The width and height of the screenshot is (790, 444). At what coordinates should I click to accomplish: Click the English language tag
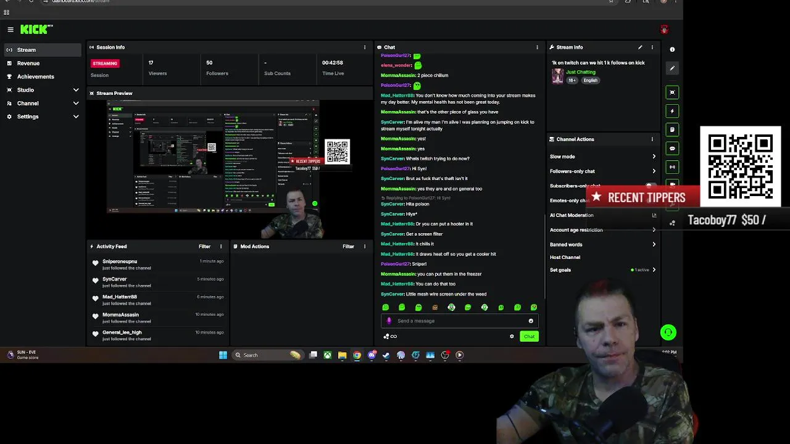click(x=591, y=80)
